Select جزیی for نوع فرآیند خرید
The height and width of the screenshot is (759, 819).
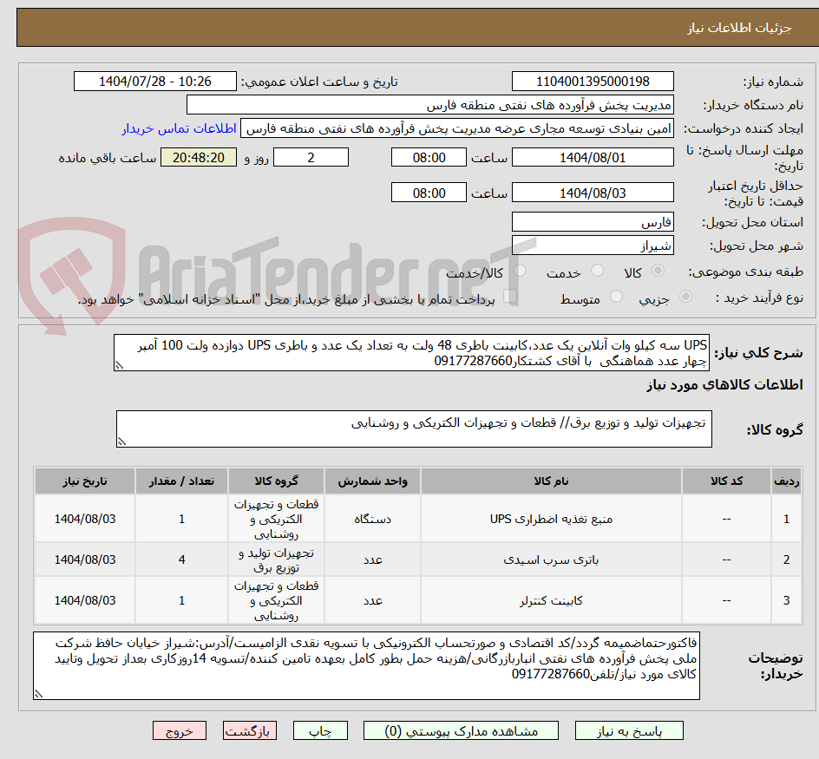[x=685, y=297]
